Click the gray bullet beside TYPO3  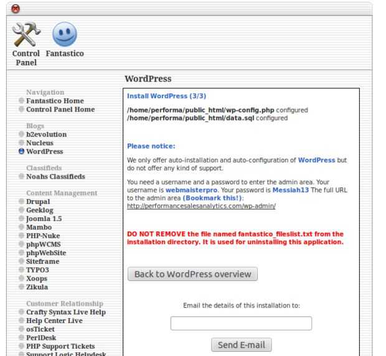(21, 269)
